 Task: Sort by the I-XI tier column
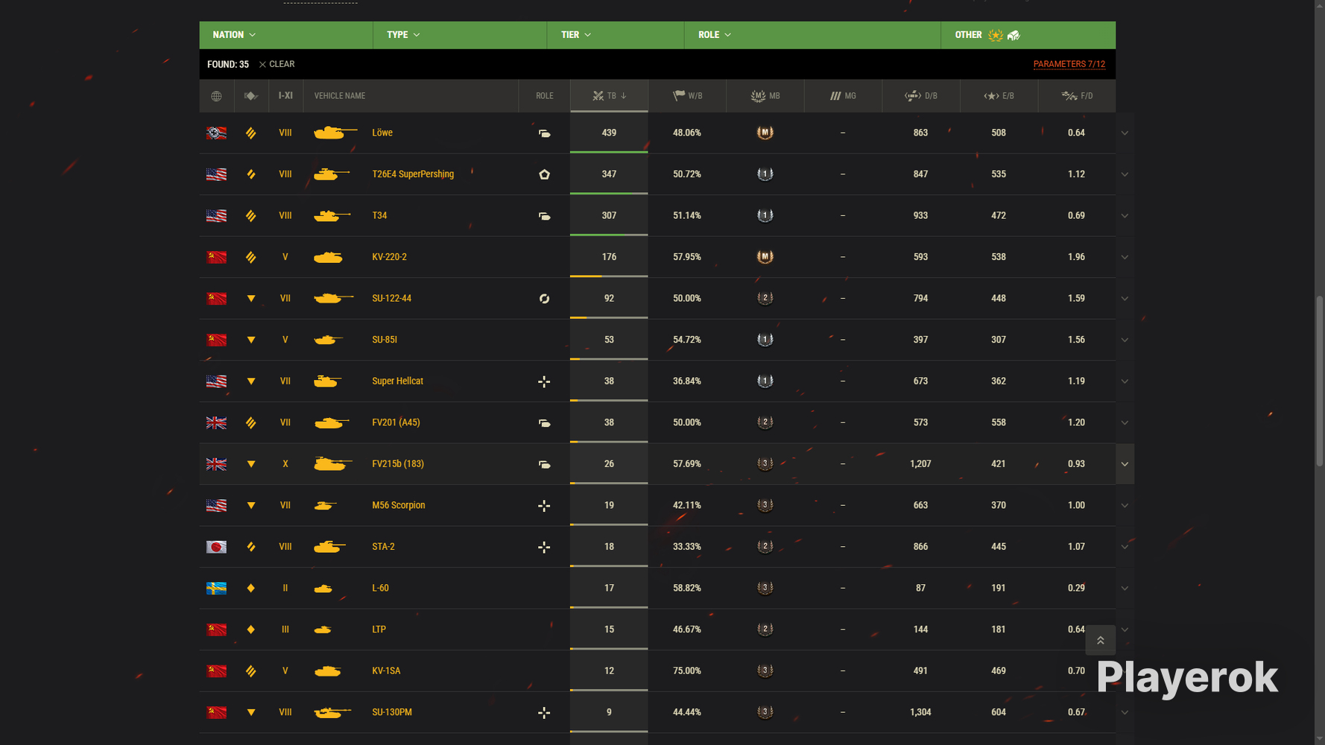click(x=285, y=96)
